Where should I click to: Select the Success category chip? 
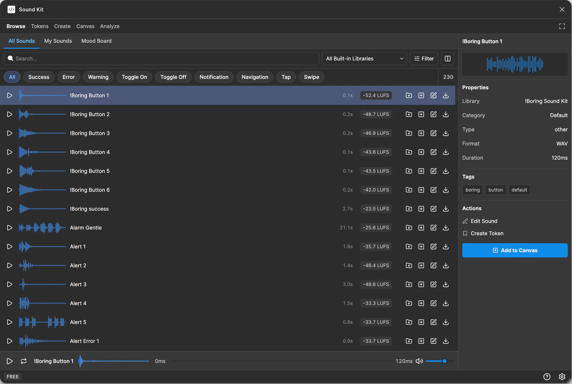coord(39,77)
